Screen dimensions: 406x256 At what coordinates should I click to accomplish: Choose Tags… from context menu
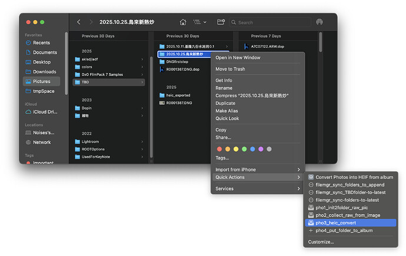click(258, 158)
